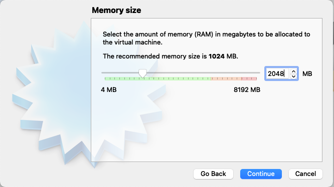Click the memory stepper up arrow
Viewport: 334px width, 187px height.
tap(293, 71)
